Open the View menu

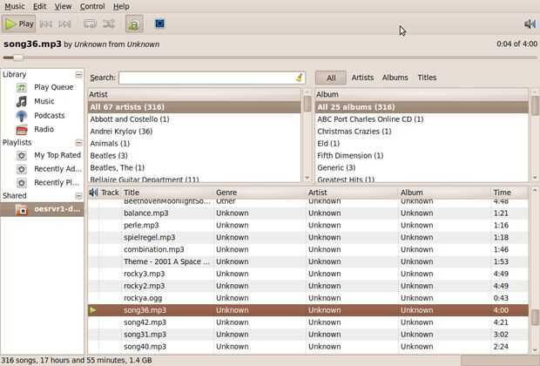point(63,6)
